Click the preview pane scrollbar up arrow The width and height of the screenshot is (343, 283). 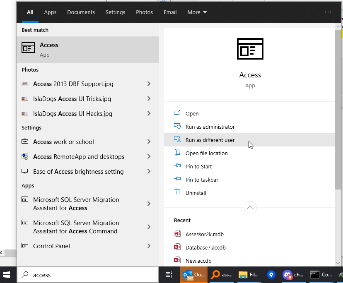pos(338,26)
